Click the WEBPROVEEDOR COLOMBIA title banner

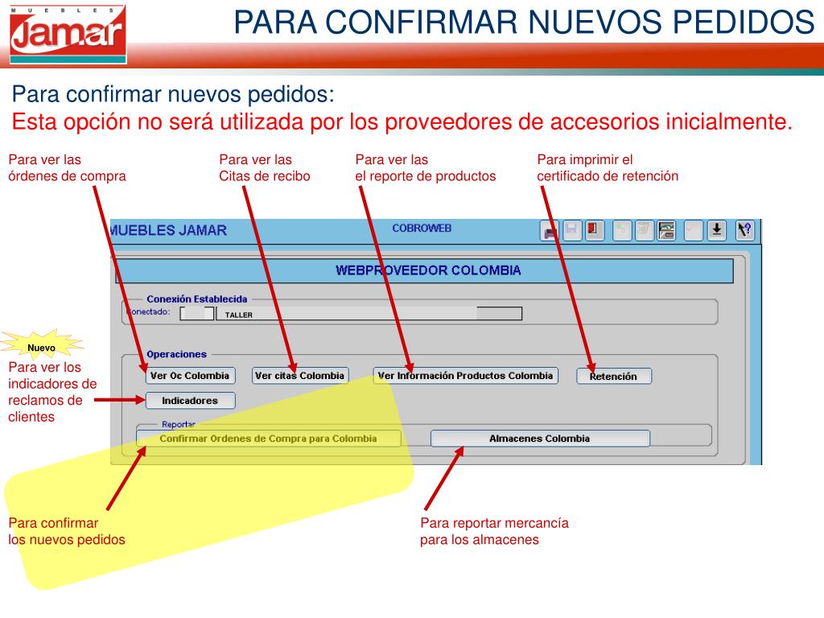[x=425, y=270]
